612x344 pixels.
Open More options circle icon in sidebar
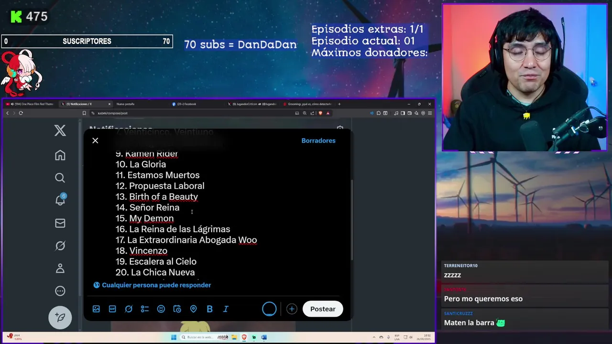pos(60,291)
